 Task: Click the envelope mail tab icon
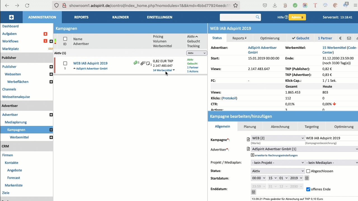pos(349,38)
